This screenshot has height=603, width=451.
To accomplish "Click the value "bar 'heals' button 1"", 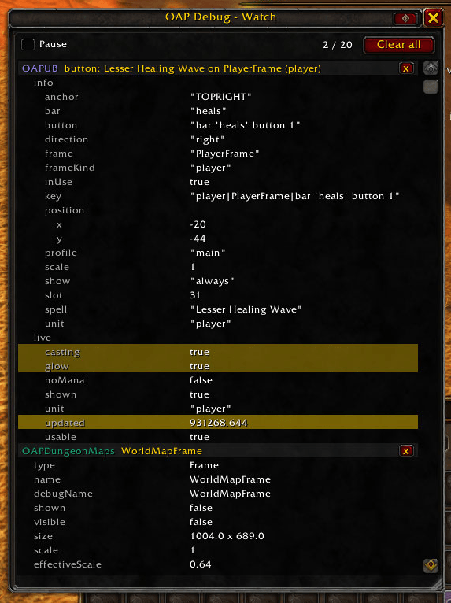I will 245,125.
